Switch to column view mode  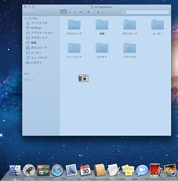[75, 12]
